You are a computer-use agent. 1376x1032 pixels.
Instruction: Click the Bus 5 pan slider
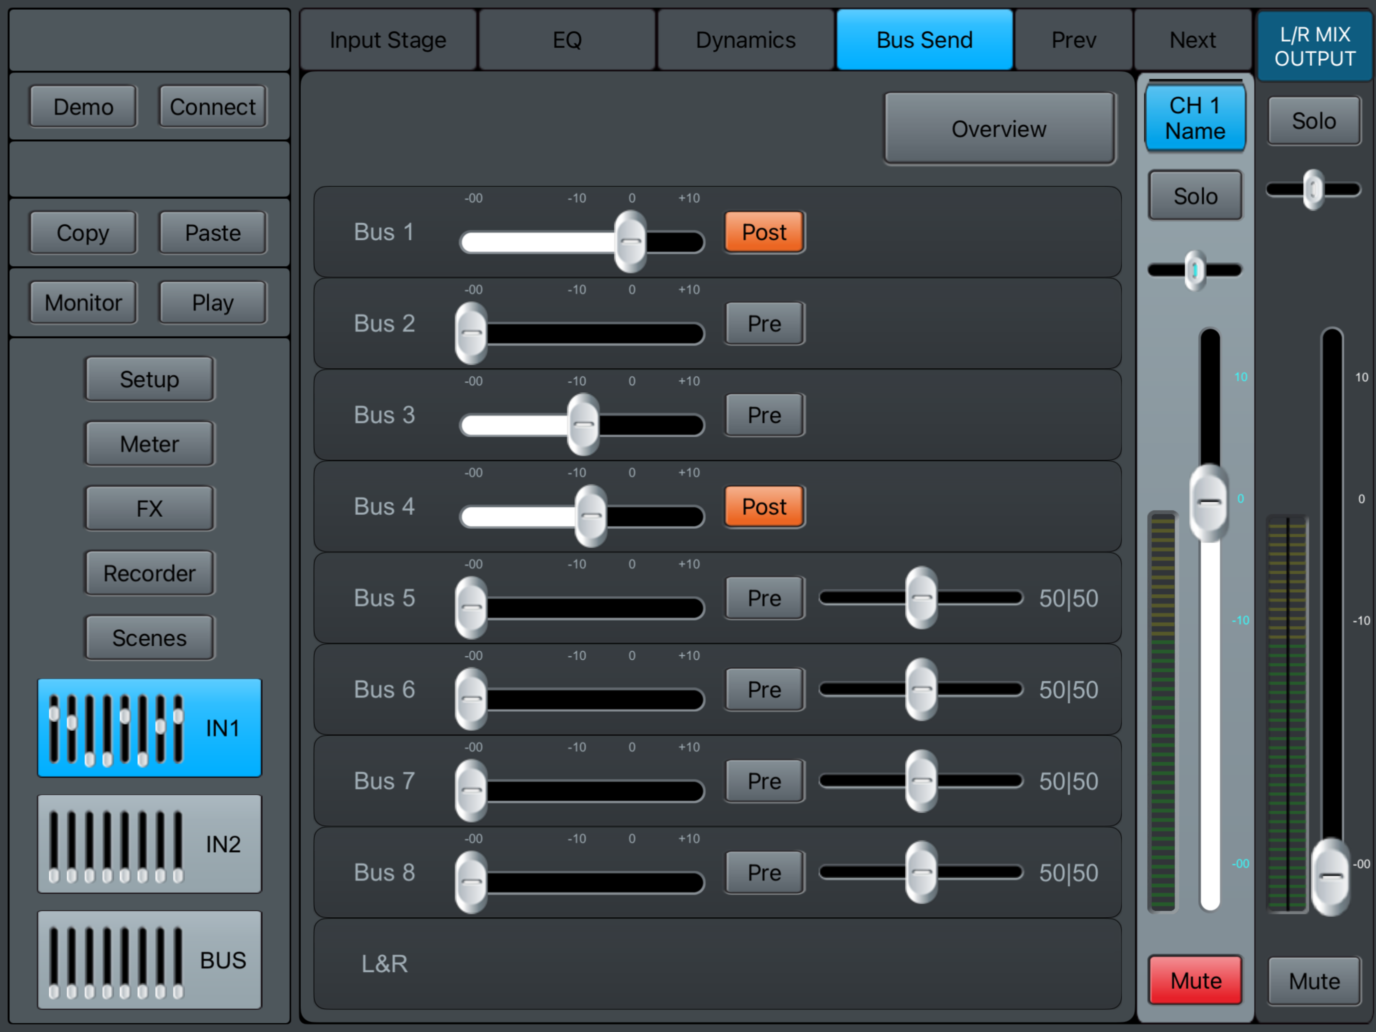click(921, 598)
